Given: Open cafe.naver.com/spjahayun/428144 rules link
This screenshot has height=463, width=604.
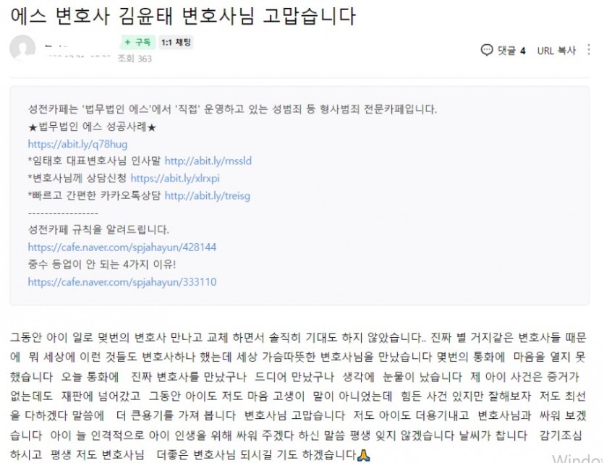Looking at the screenshot, I should [122, 247].
